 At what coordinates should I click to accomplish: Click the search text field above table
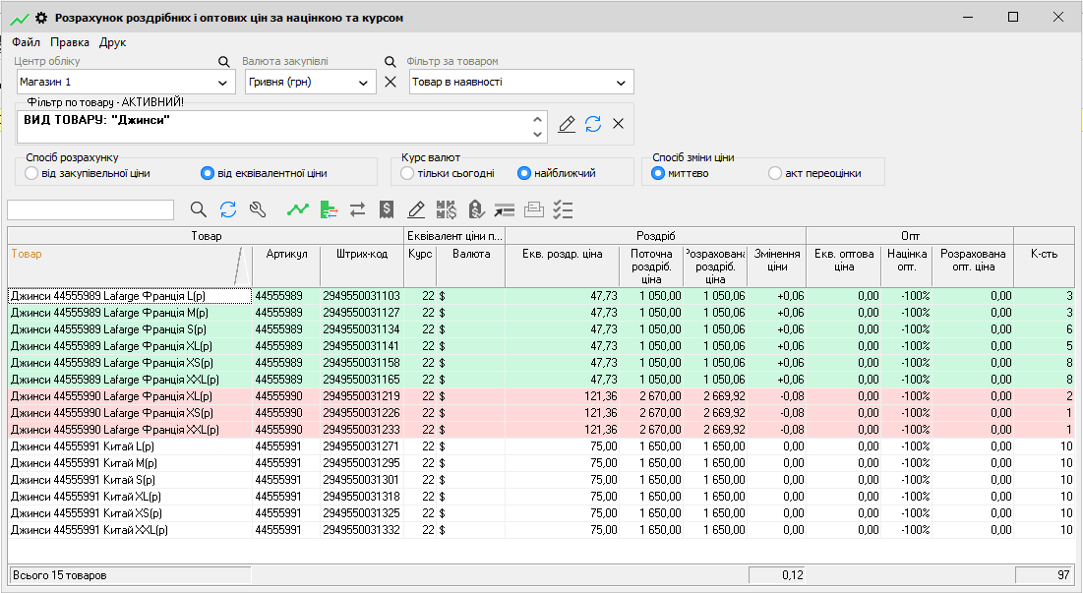click(x=90, y=209)
